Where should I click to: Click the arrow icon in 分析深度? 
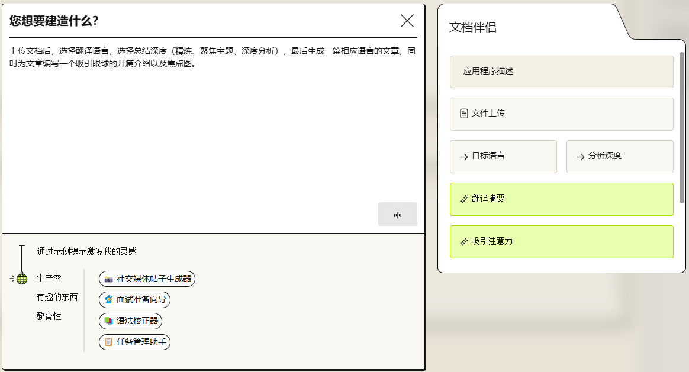point(581,157)
